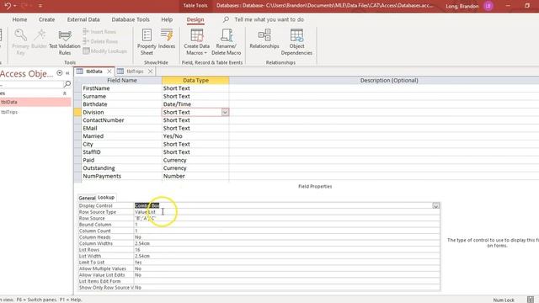Show Object Dependencies
Image resolution: width=539 pixels, height=303 pixels.
pos(296,42)
